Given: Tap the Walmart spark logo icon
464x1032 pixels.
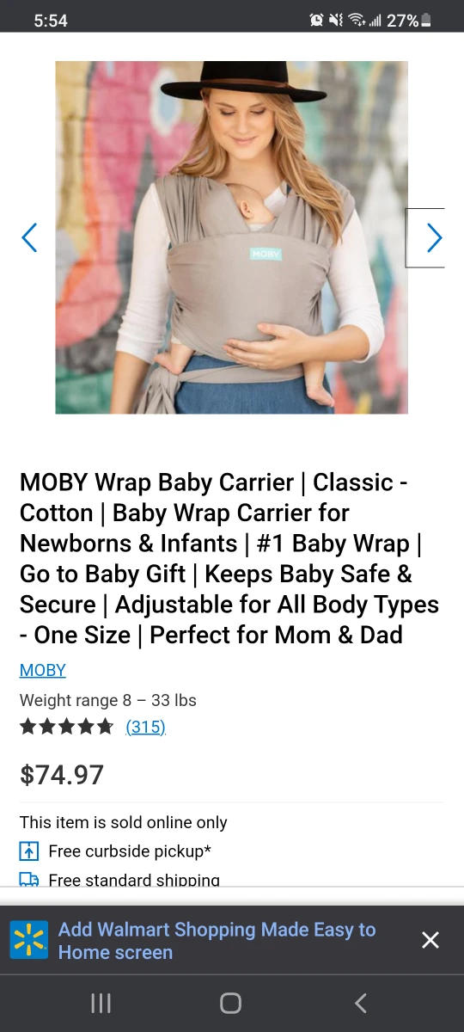Looking at the screenshot, I should (29, 940).
